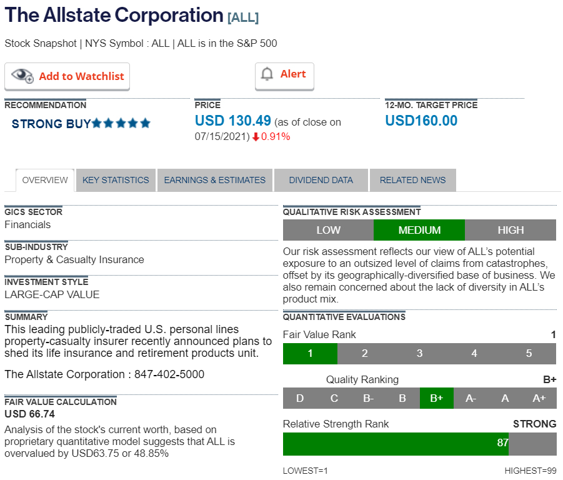
Task: Click the A+ Quality Ranking box
Action: click(539, 398)
